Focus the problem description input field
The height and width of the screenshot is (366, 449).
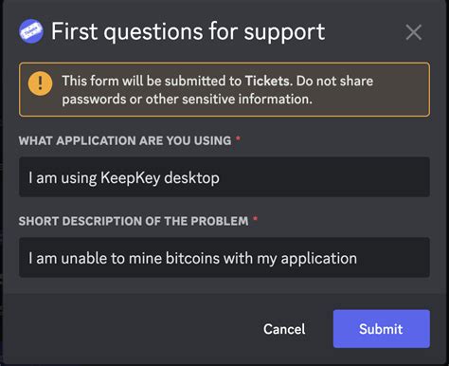[224, 258]
